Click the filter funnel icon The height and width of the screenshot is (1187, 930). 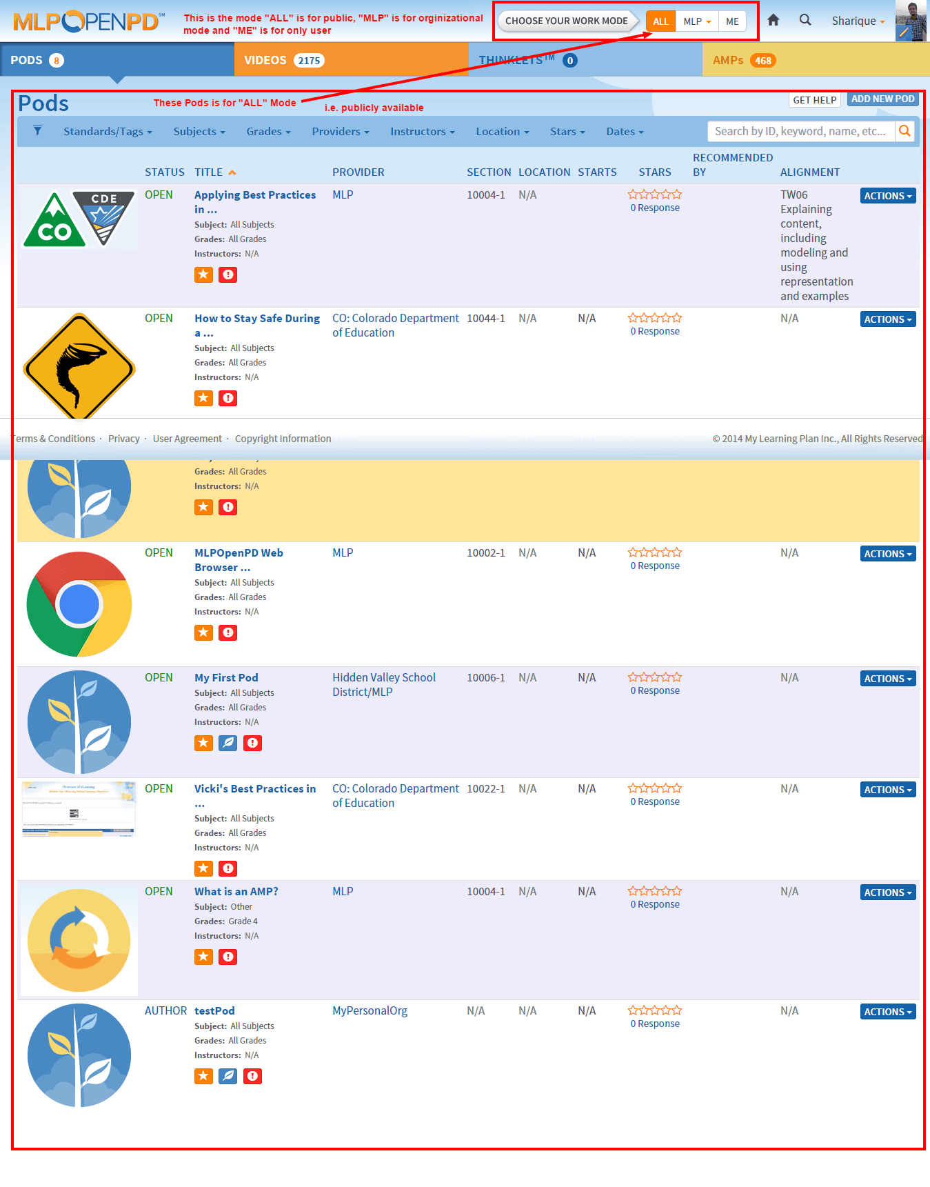(x=38, y=131)
